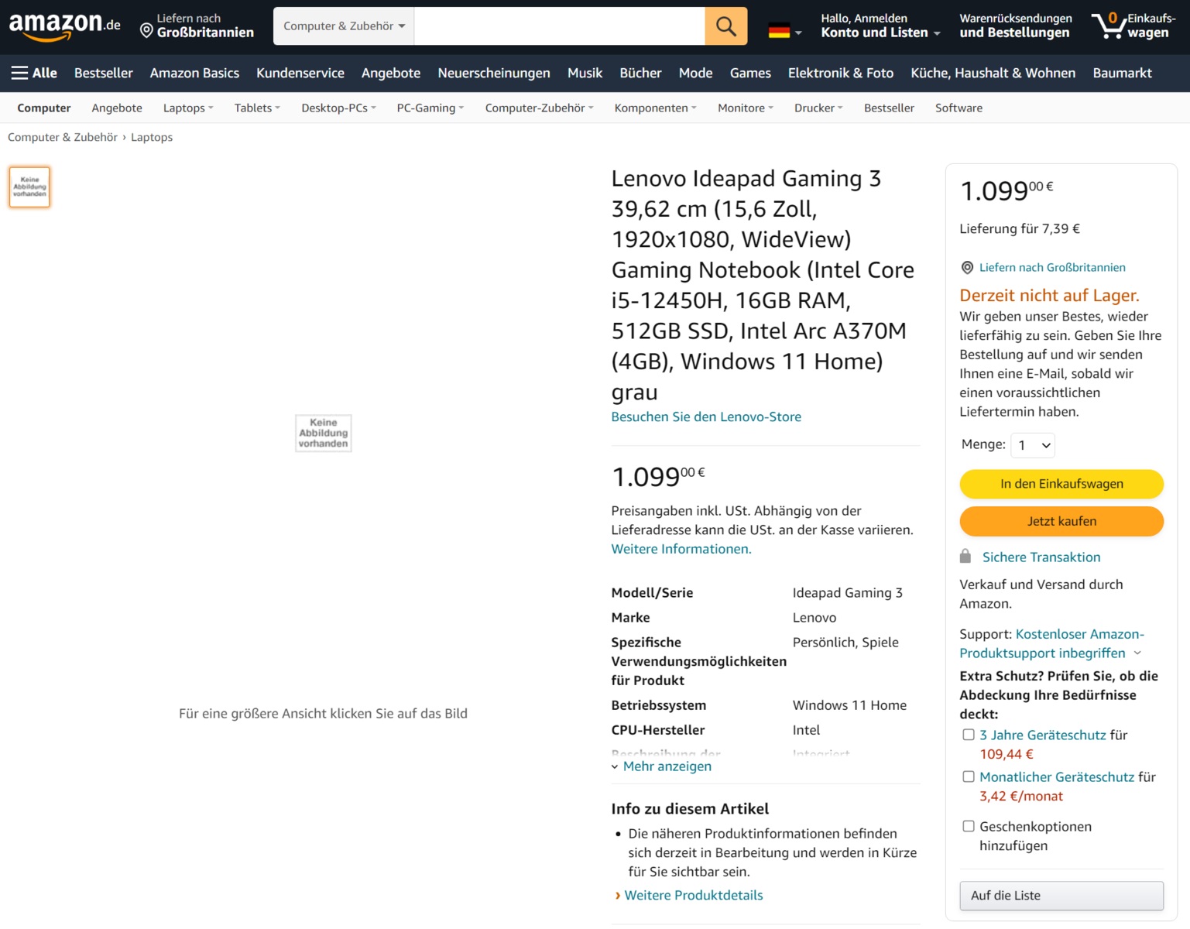Screen dimensions: 1190x929
Task: Click the orange search magnifier button
Action: coord(725,26)
